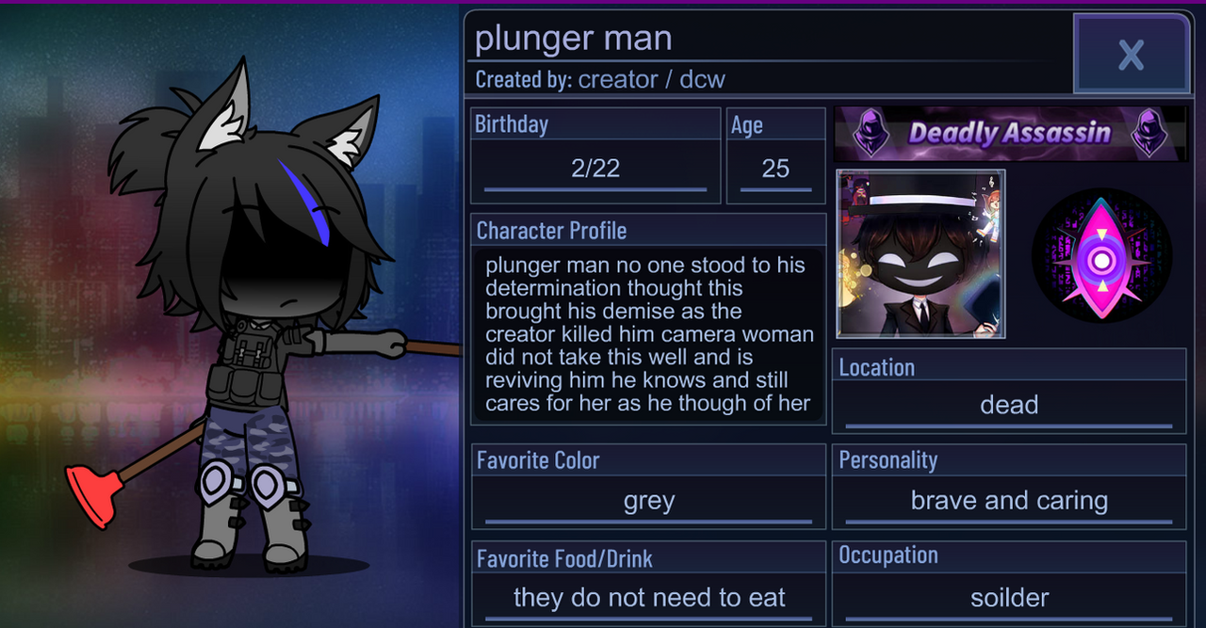
Task: Click the right hooded assassin icon in banner
Action: click(1149, 133)
